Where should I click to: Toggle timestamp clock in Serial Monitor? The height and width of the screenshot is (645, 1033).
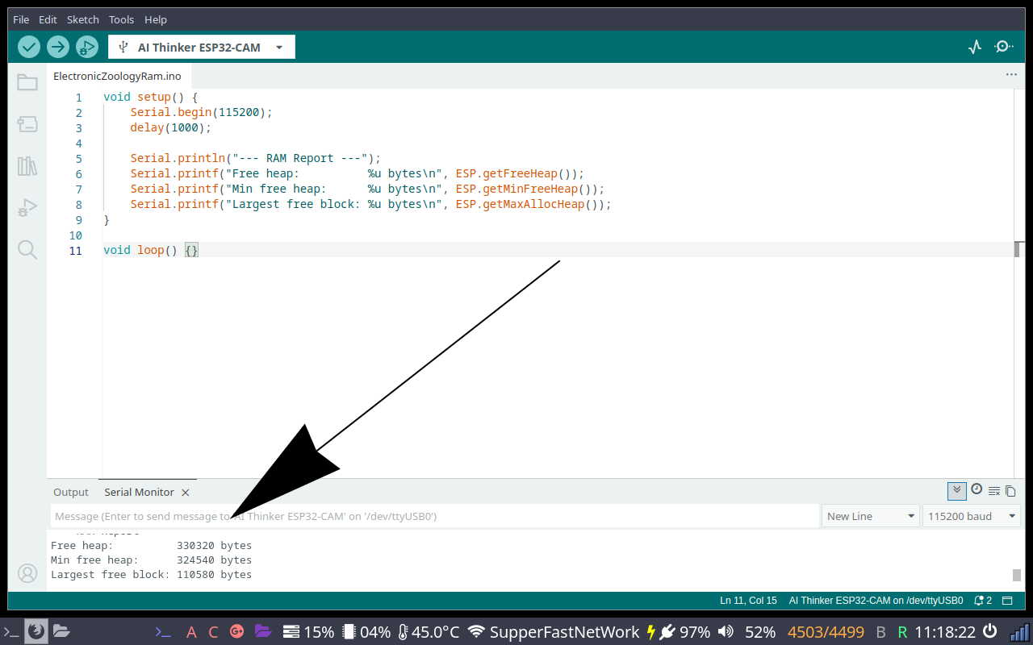click(977, 489)
